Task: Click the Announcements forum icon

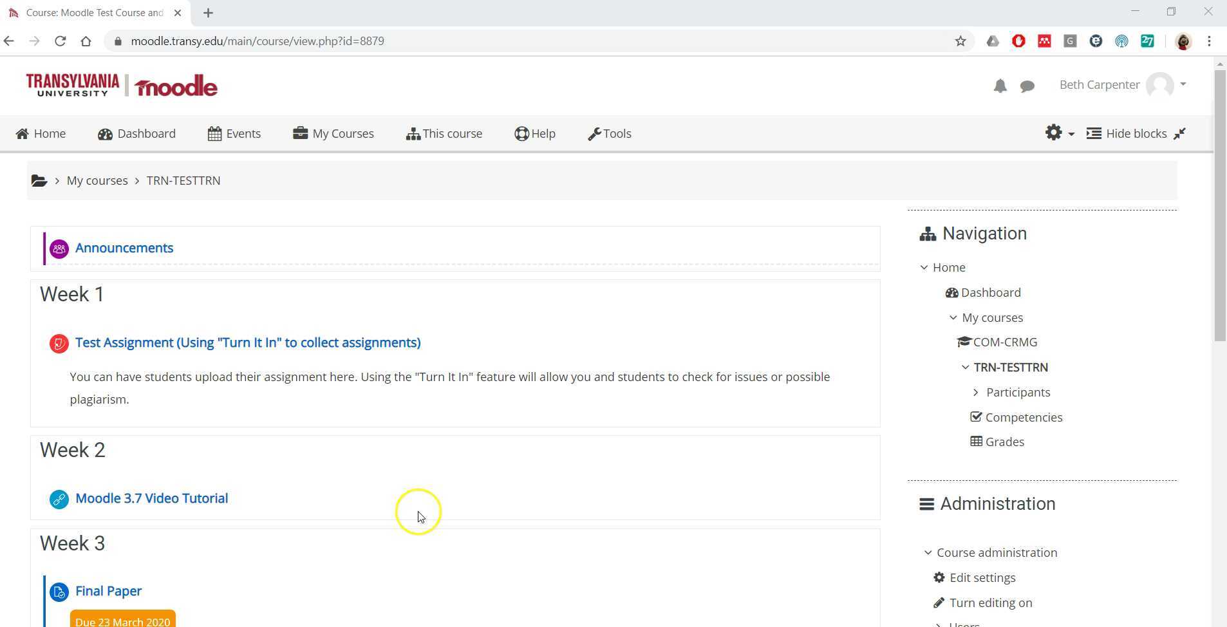Action: 59,248
